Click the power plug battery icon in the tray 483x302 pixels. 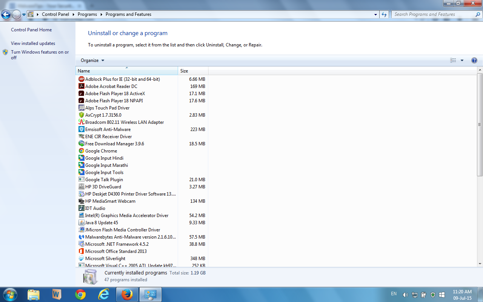[x=424, y=295]
